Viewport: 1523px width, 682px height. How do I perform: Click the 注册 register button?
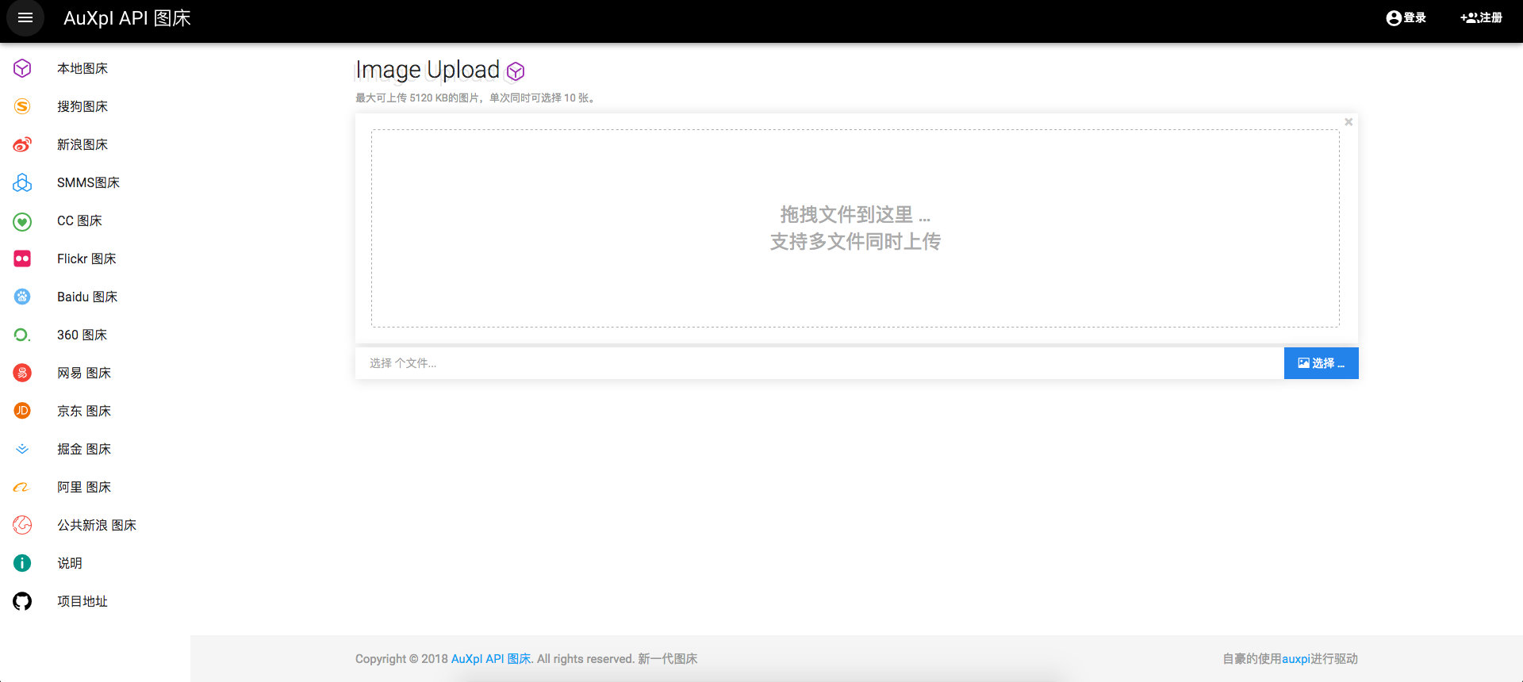1481,17
